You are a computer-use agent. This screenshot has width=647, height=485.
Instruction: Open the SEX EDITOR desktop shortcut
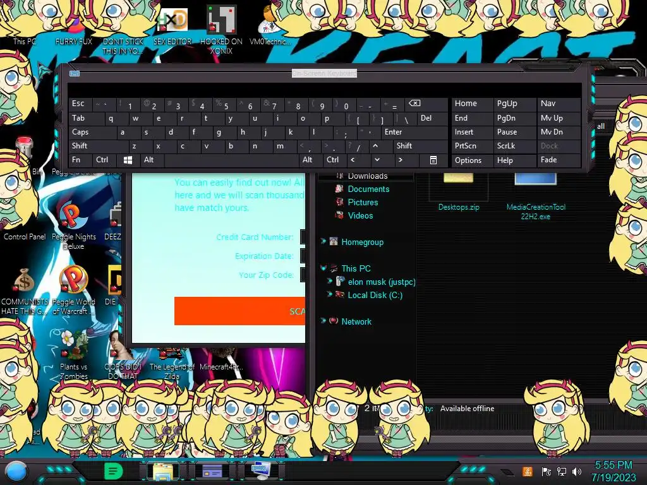(172, 25)
